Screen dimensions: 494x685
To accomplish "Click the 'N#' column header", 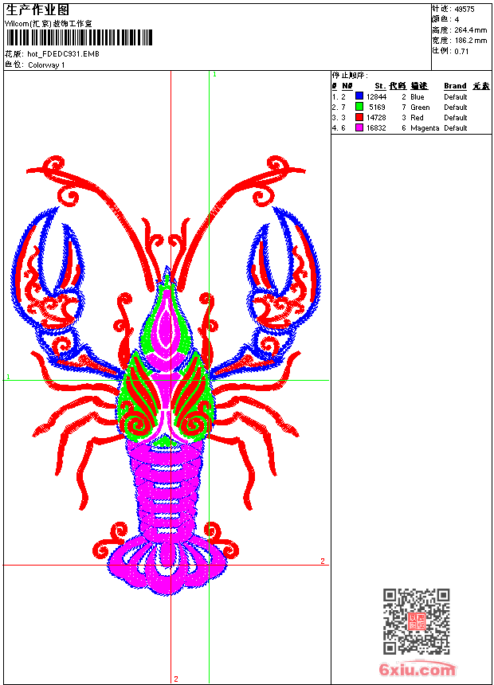I will click(347, 86).
